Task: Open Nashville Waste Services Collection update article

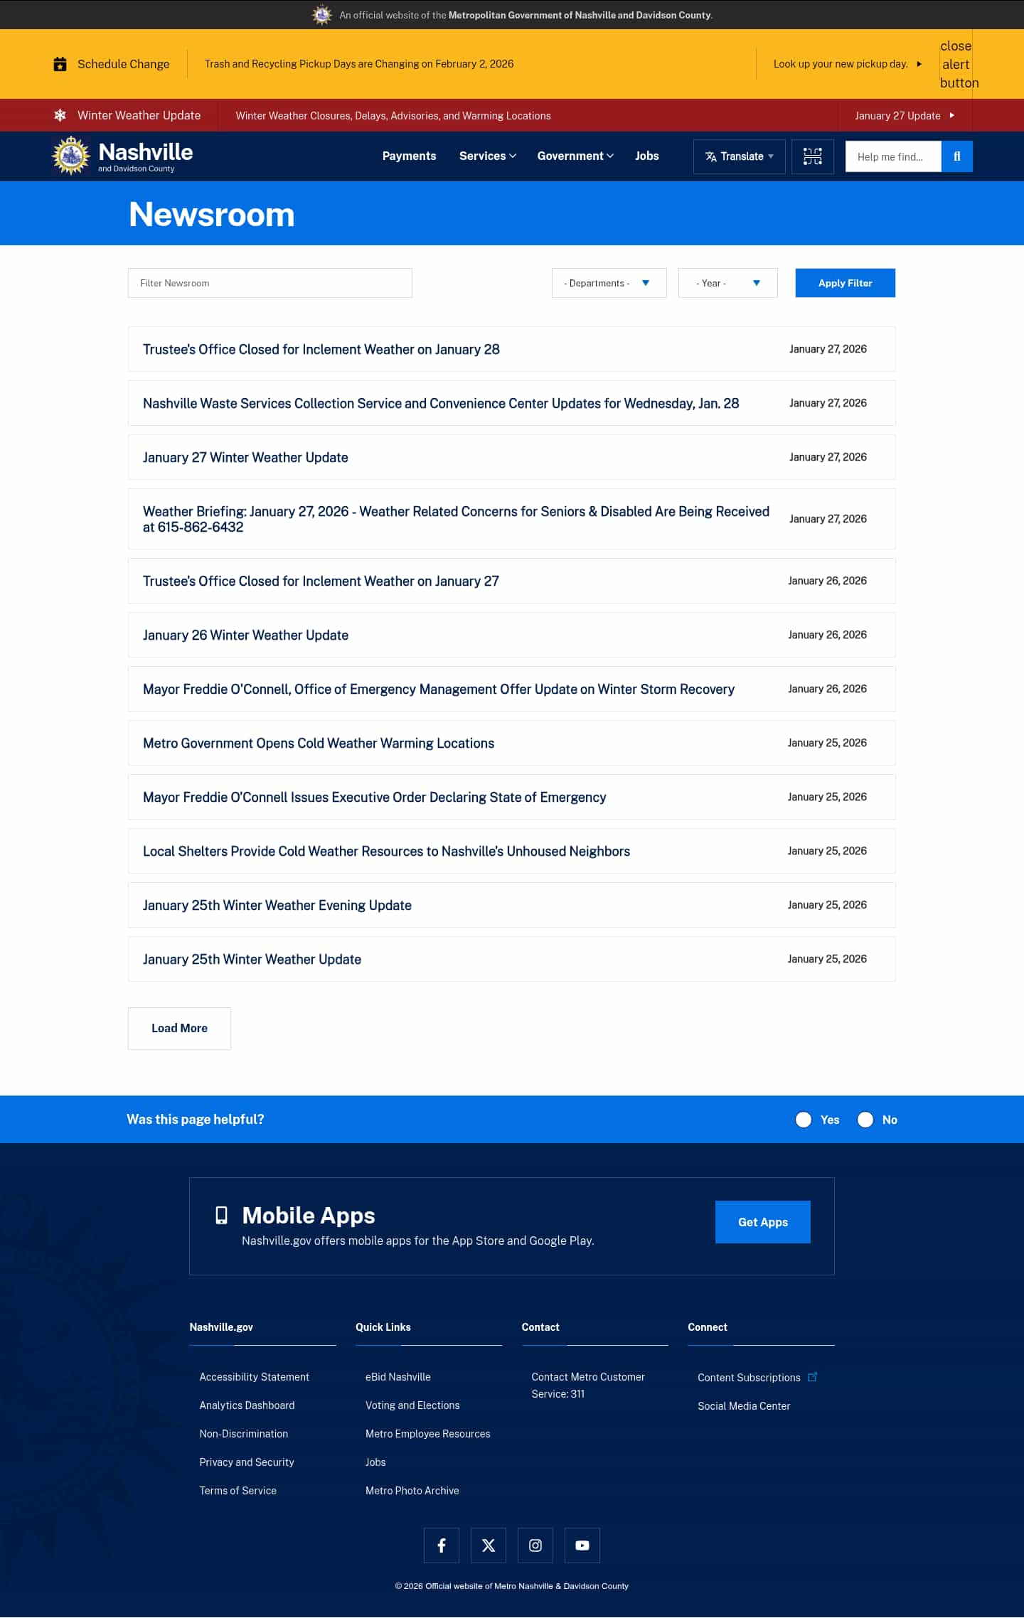Action: [441, 404]
